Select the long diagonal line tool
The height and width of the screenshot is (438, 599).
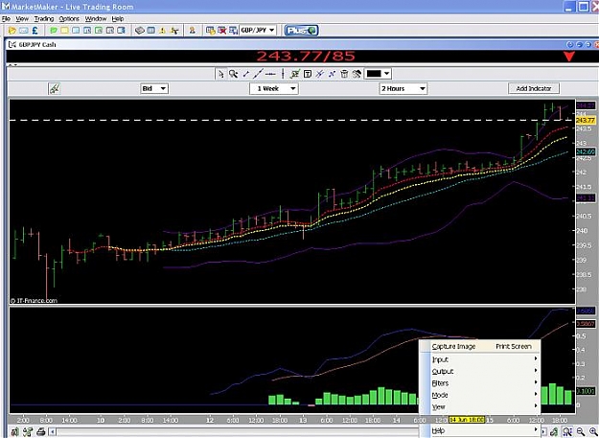(258, 74)
